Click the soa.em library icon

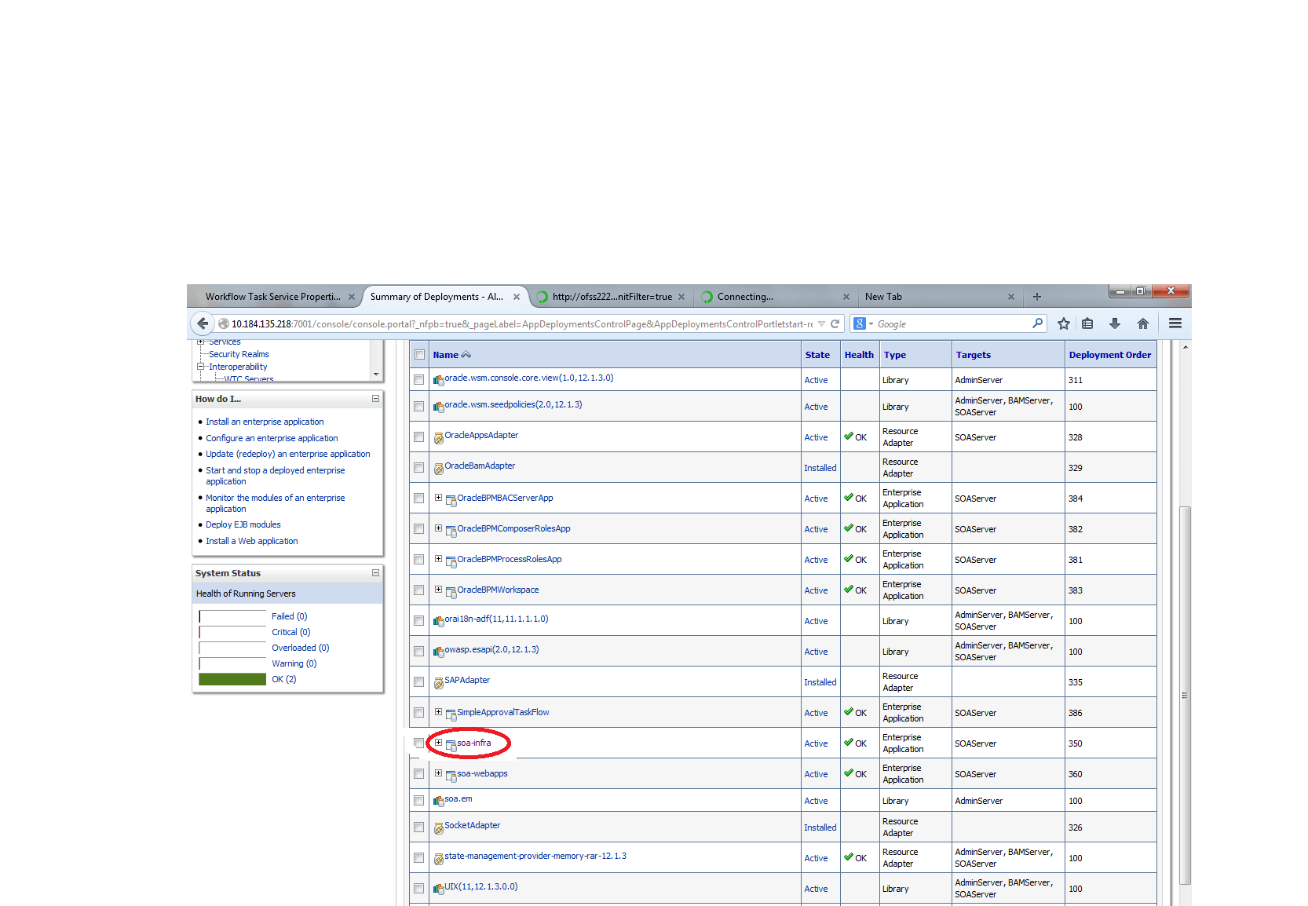439,801
